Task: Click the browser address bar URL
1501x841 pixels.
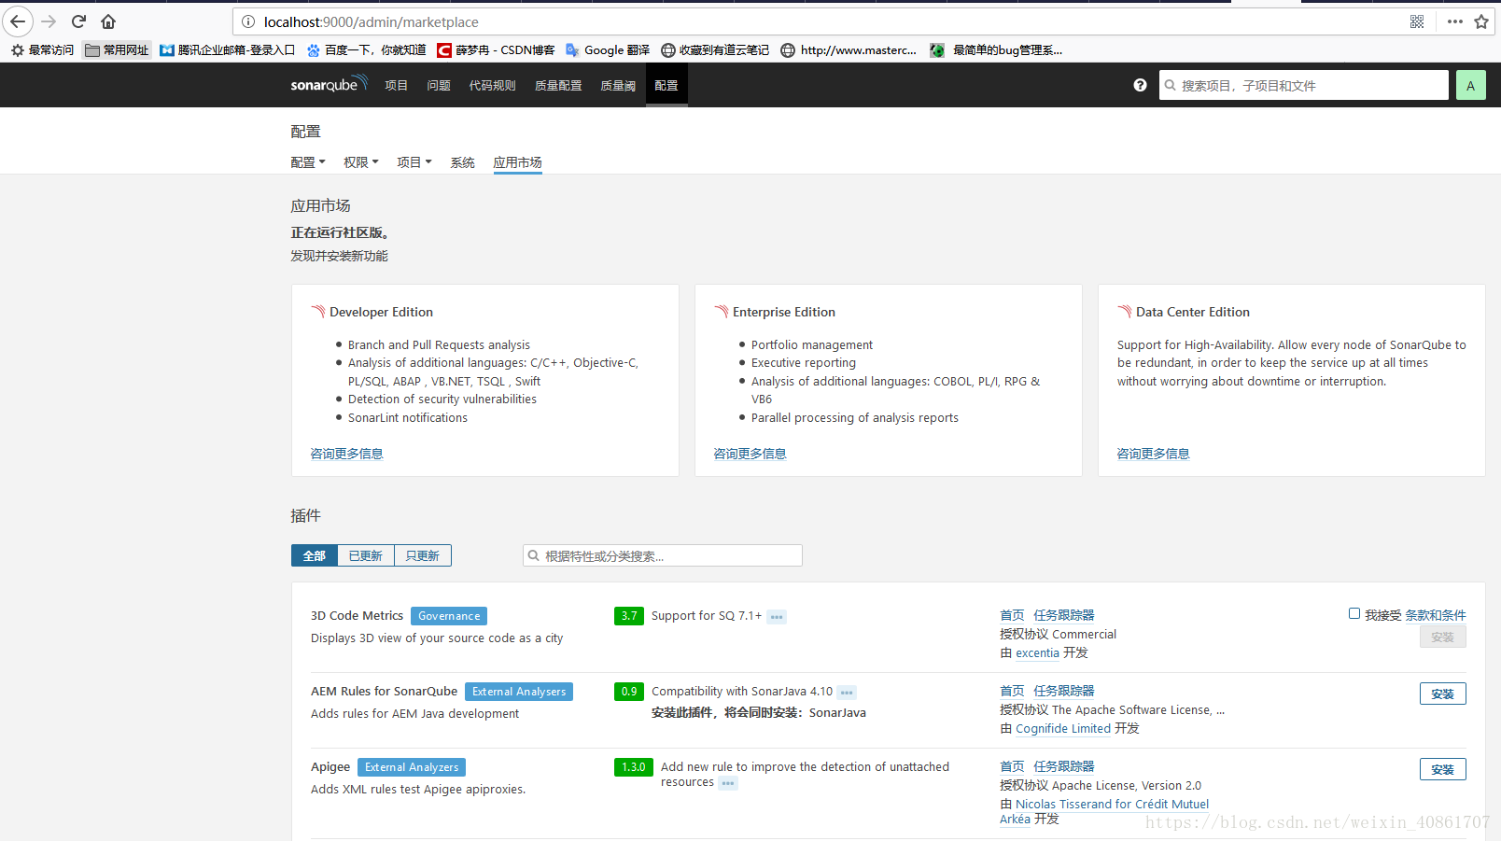Action: (372, 21)
